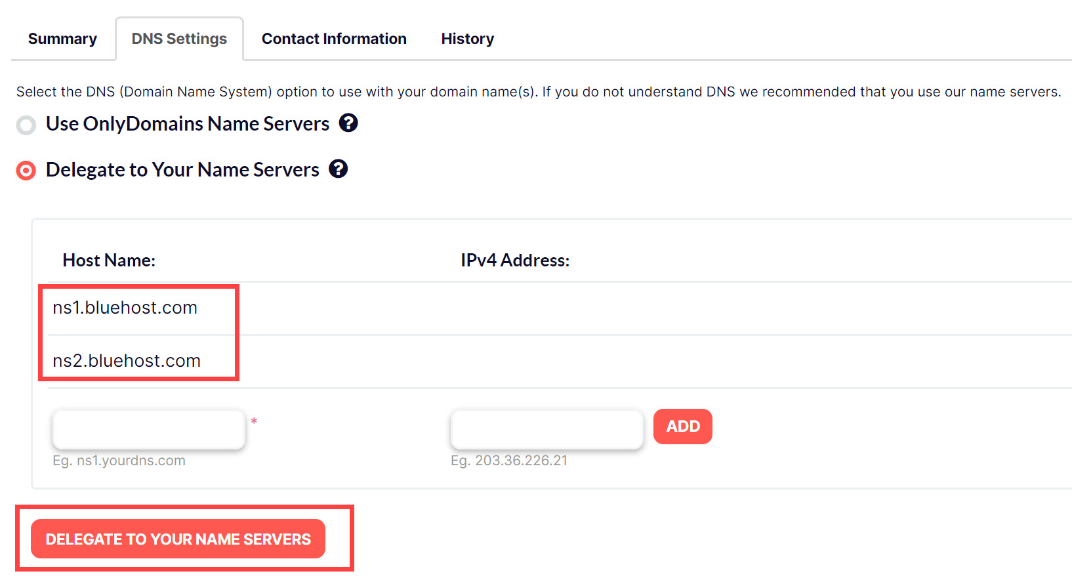Click the ns1.bluehost.com host name entry

click(125, 308)
